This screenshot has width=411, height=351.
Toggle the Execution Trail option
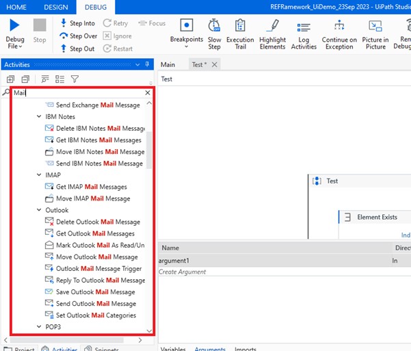tap(240, 26)
